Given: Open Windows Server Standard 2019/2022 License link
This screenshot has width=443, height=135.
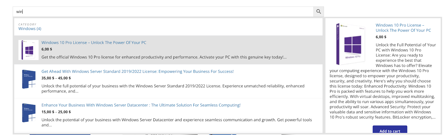Looking at the screenshot, I should (x=137, y=72).
